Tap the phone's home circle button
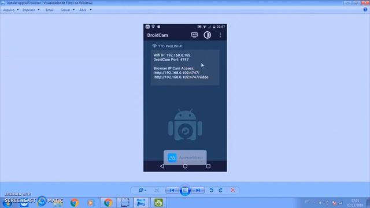 coord(185,166)
